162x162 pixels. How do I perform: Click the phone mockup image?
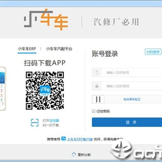click(3, 89)
